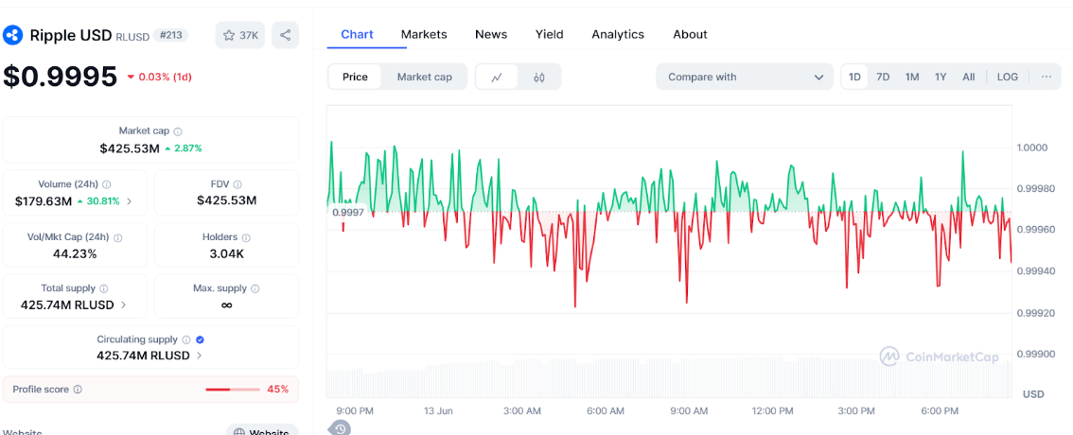
Task: Click the Profile score progress bar
Action: 233,390
